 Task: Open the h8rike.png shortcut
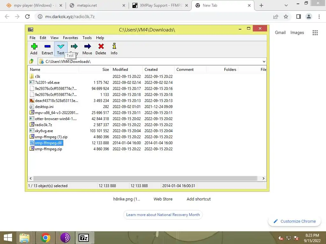click(127, 199)
